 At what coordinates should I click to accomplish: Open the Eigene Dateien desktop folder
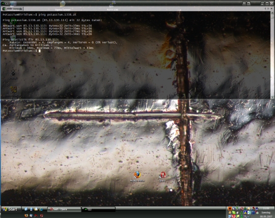tap(63, 6)
